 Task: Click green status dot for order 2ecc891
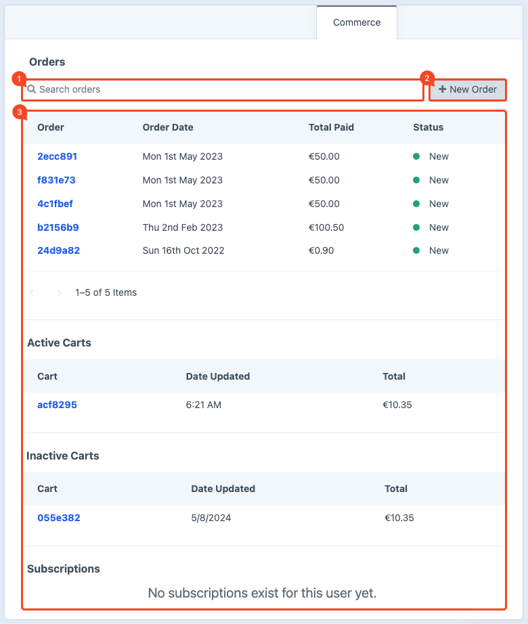pyautogui.click(x=417, y=156)
